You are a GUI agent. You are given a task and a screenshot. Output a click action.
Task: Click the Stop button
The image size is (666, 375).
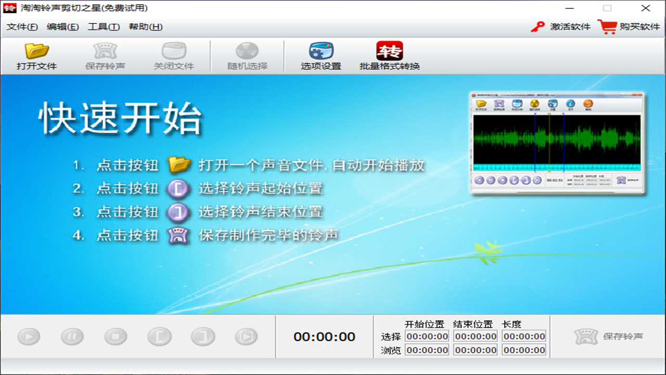pos(116,337)
